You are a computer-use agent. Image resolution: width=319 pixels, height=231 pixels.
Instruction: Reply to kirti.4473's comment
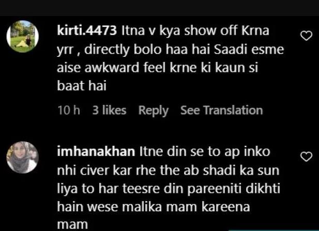[x=154, y=111]
